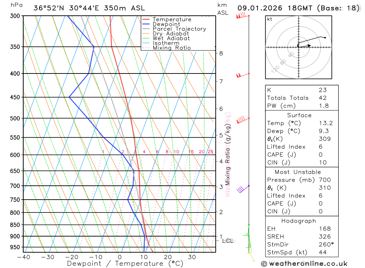Click the yellow surface wind barb
The image size is (365, 268).
click(251, 257)
